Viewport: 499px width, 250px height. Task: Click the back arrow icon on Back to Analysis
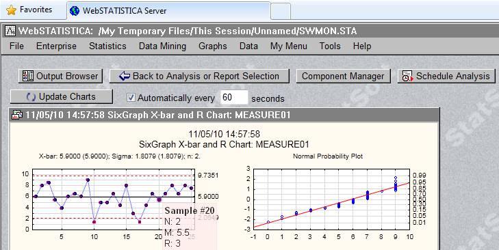click(125, 77)
